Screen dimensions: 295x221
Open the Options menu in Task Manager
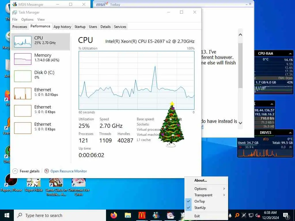[x=27, y=20]
